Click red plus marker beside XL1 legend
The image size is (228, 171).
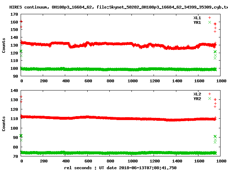[x=209, y=18]
